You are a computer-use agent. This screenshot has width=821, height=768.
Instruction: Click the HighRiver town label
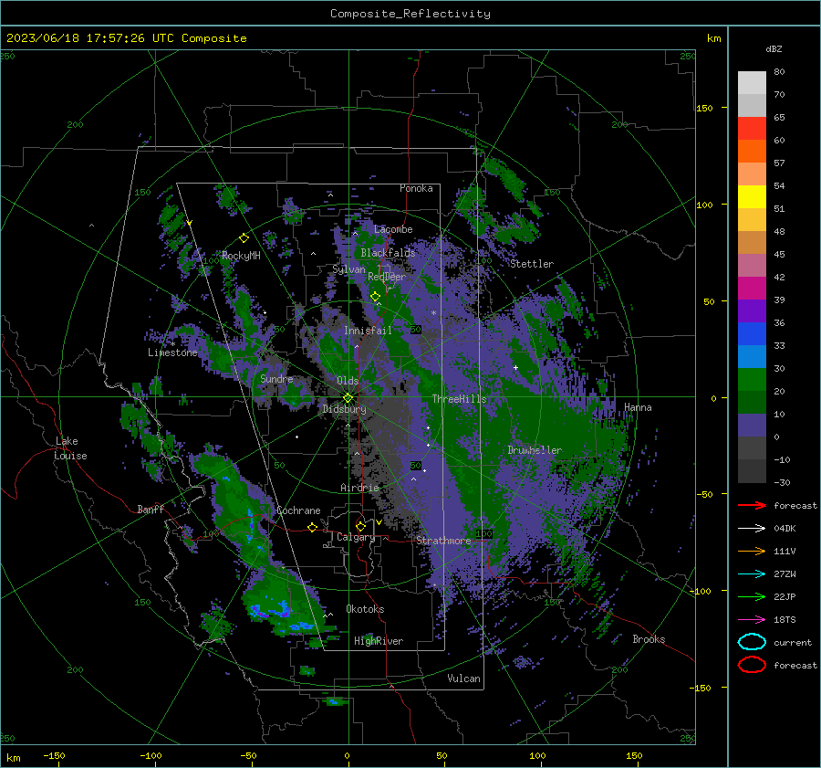click(379, 641)
